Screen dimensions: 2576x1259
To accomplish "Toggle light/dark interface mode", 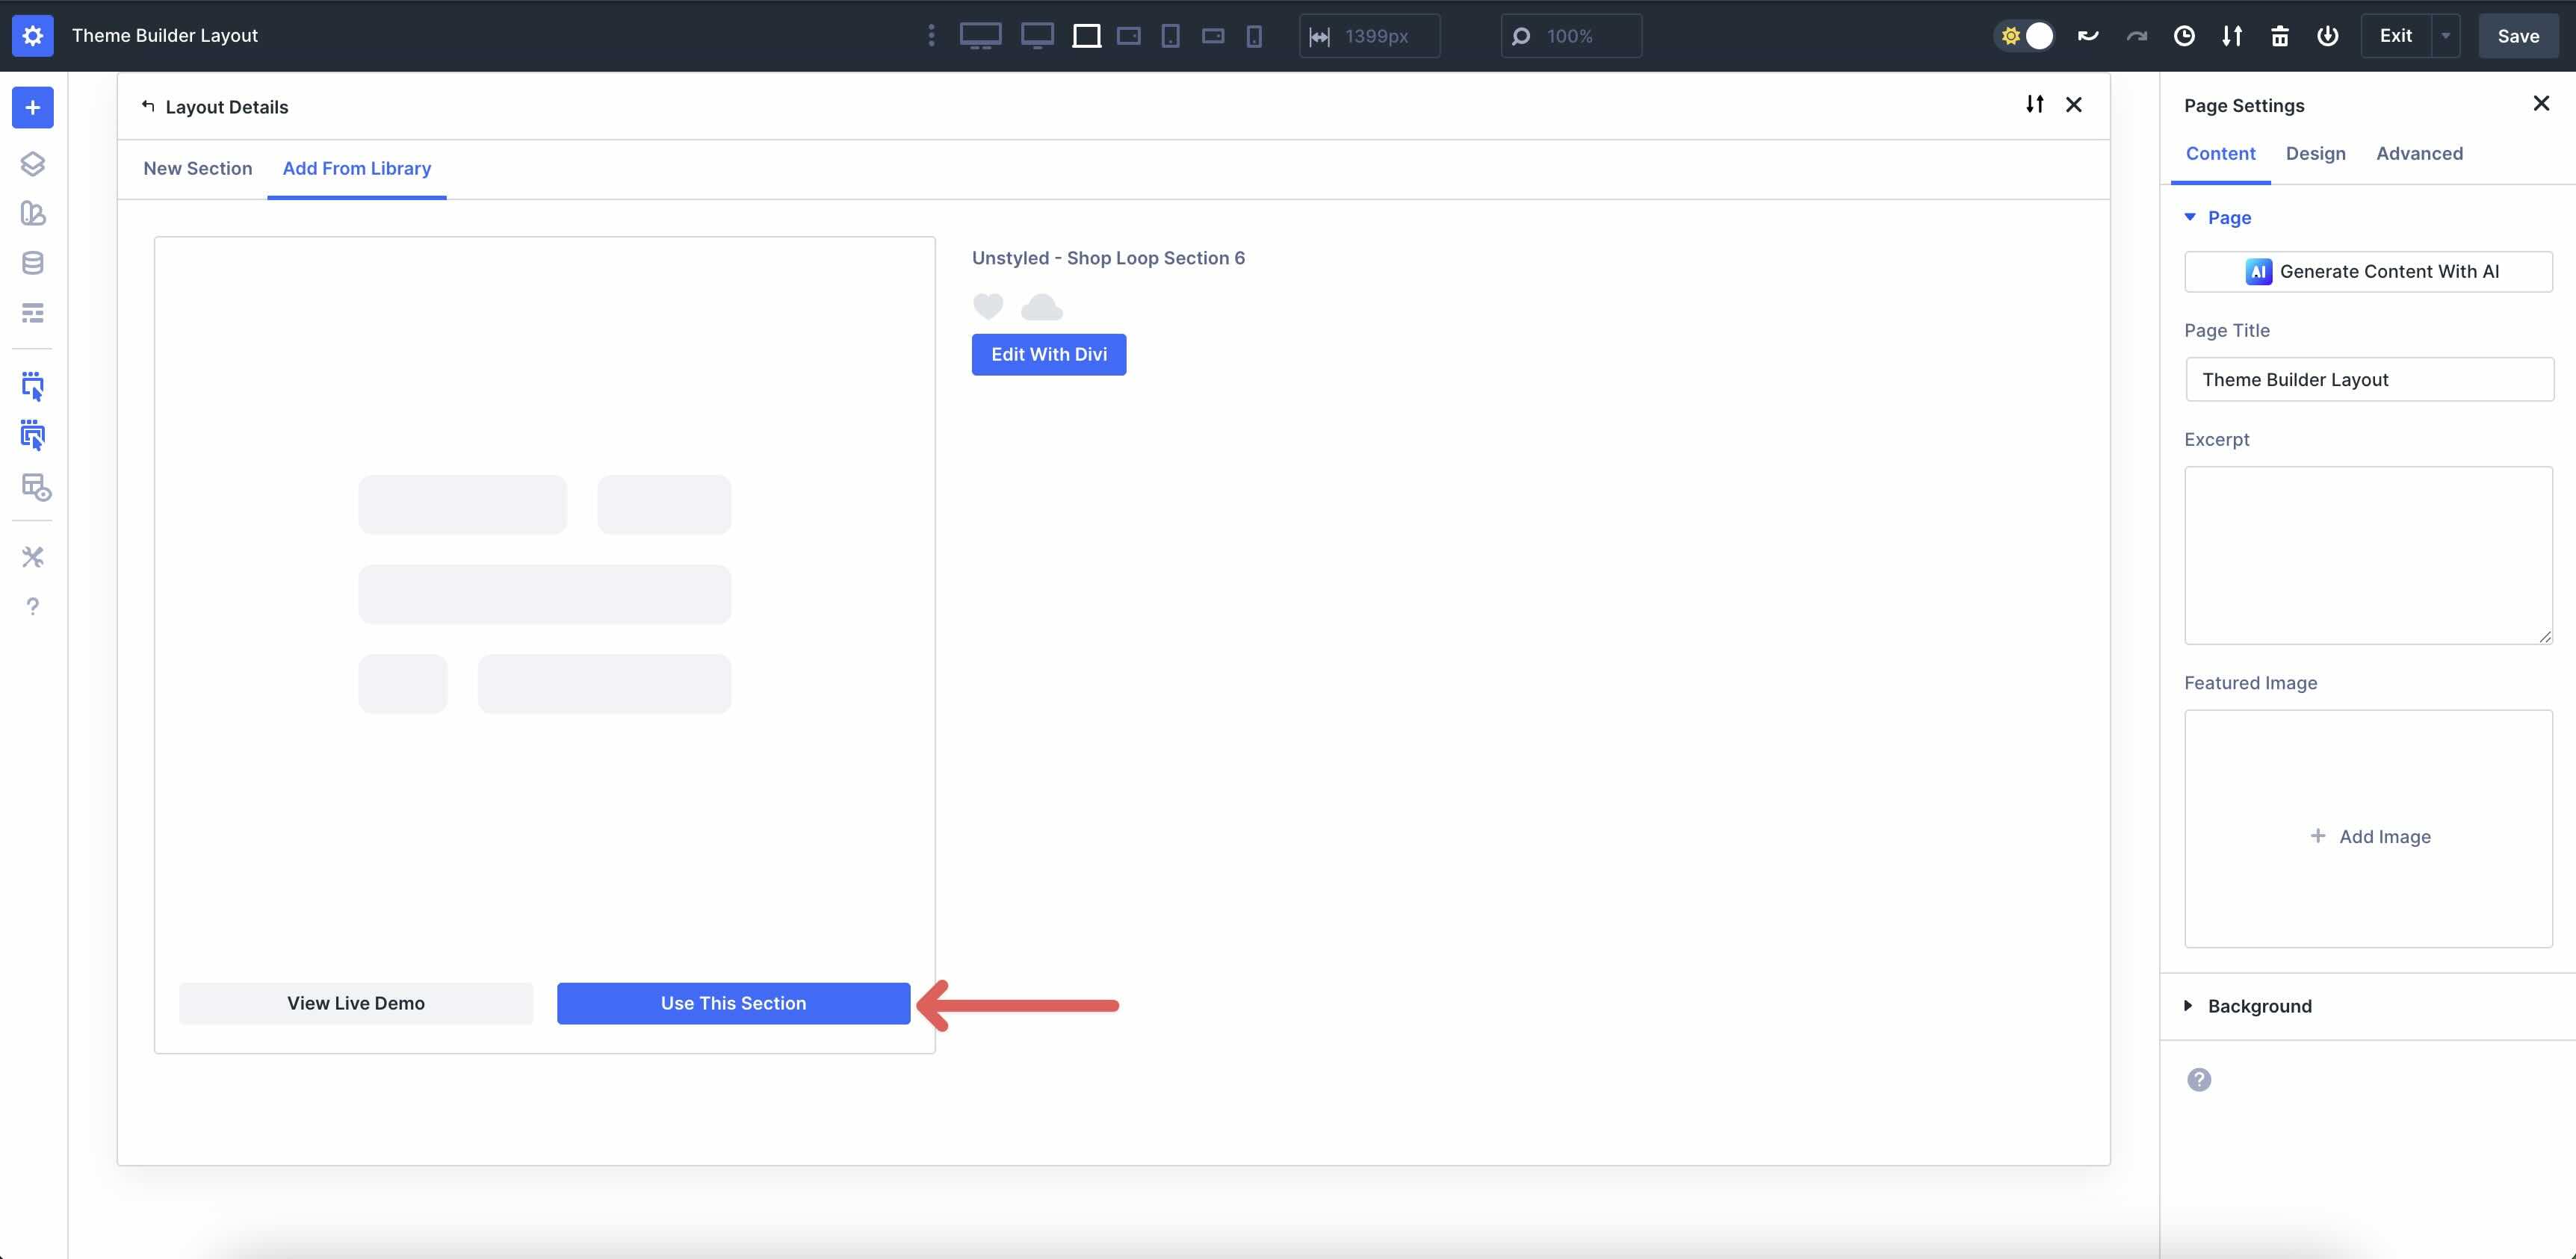I will coord(2024,35).
